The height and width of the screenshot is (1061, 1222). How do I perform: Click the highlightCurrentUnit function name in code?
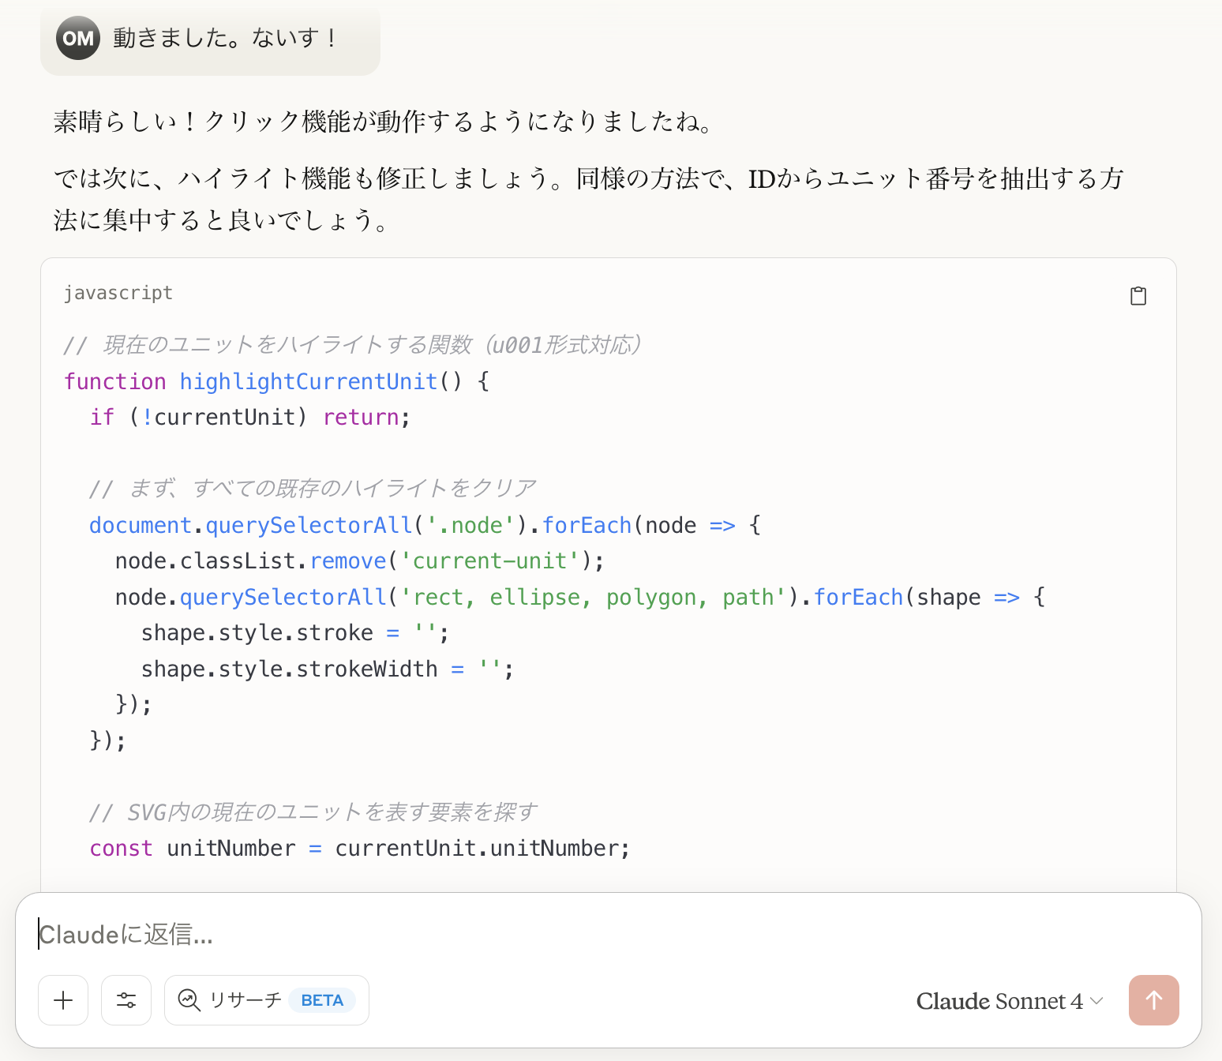(309, 381)
